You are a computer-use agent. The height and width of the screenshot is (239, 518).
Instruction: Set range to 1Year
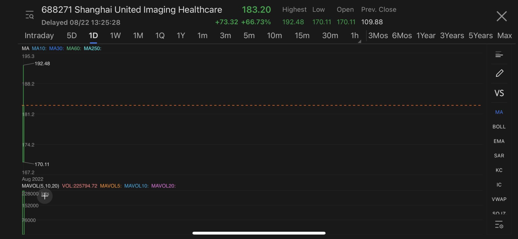coord(426,36)
